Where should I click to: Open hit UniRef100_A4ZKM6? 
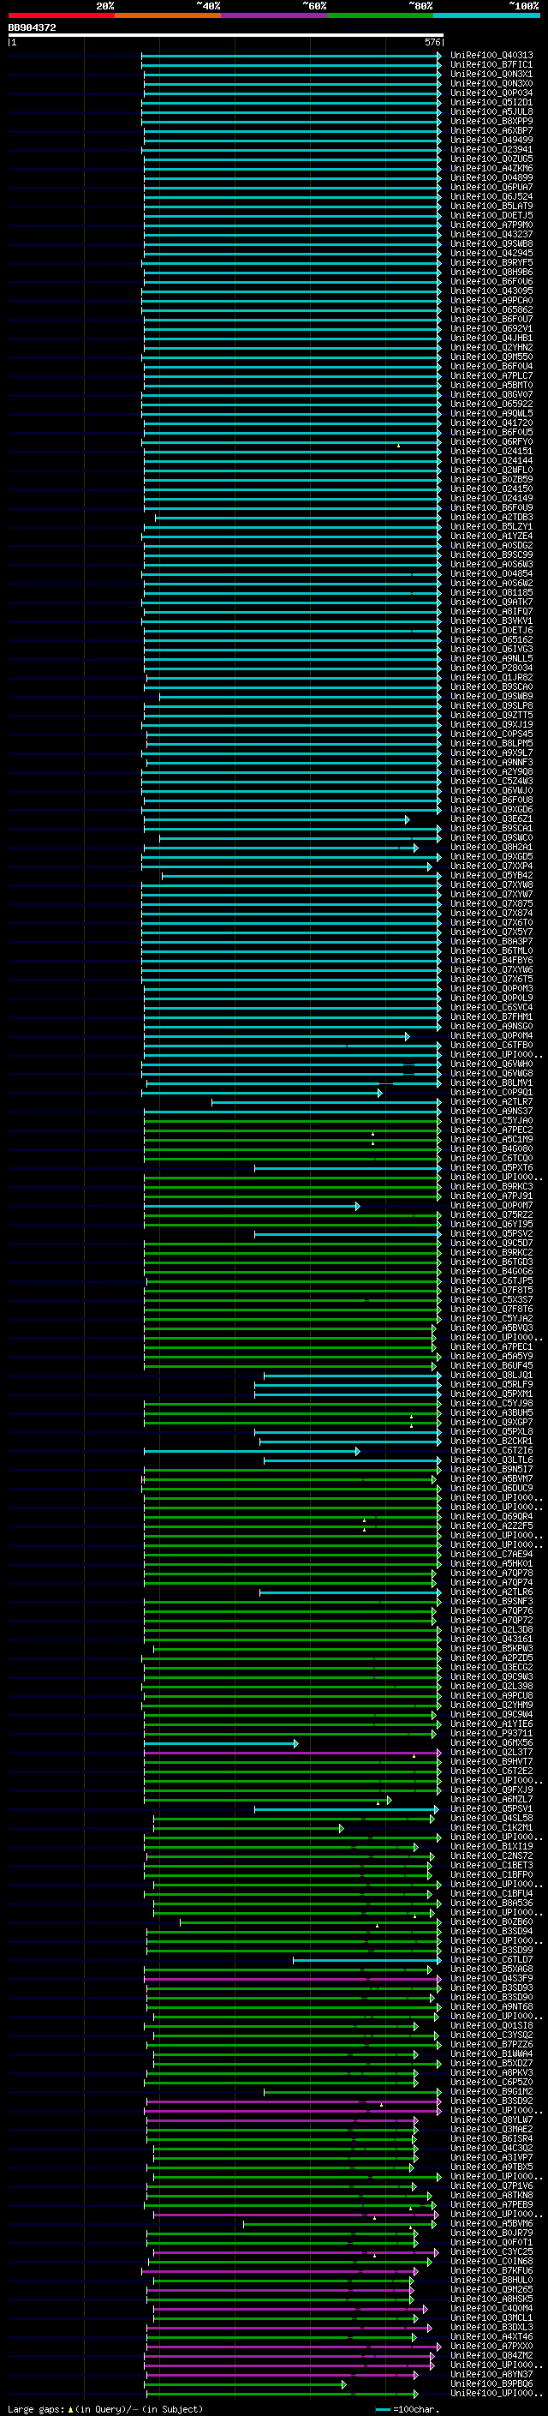[491, 168]
